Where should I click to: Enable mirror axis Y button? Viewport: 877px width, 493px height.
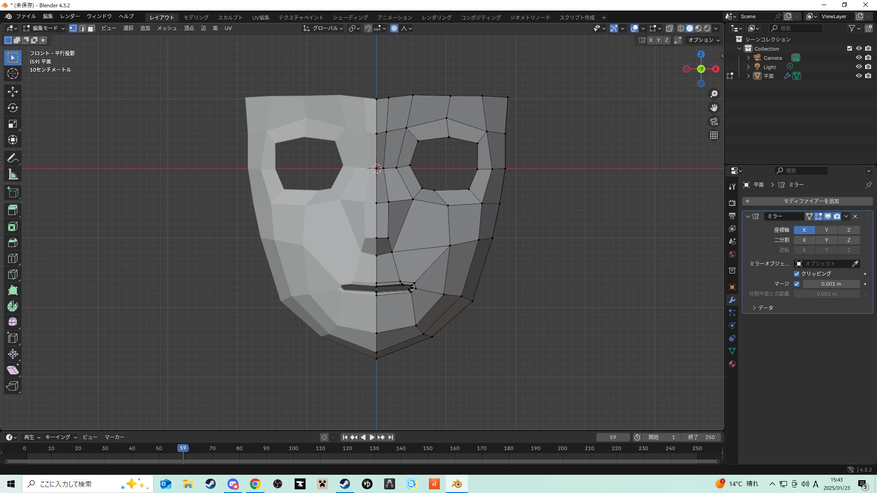826,230
